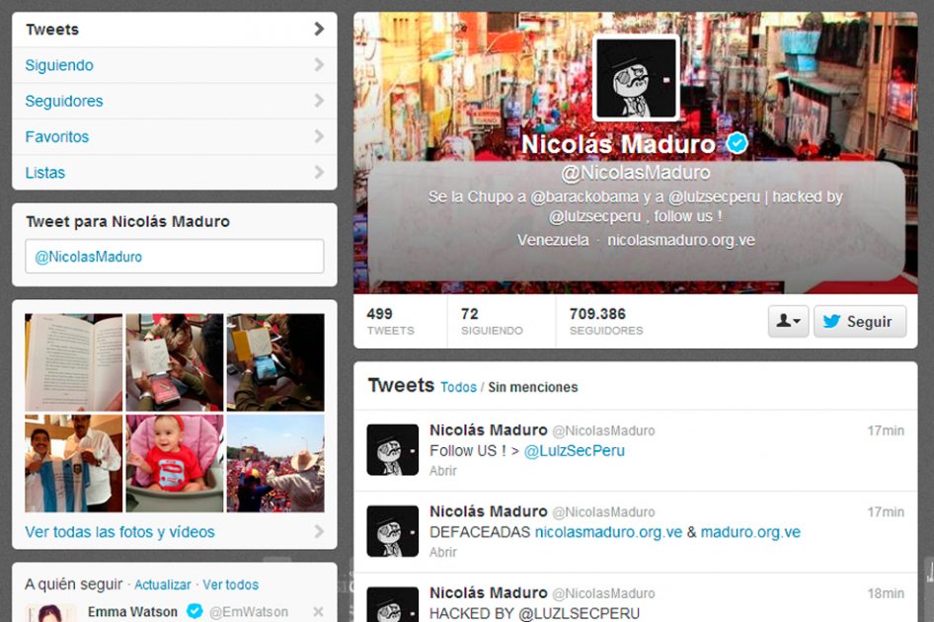Click verified badge next to Nicolás Maduro
Screen dimensions: 934x622
coord(737,143)
